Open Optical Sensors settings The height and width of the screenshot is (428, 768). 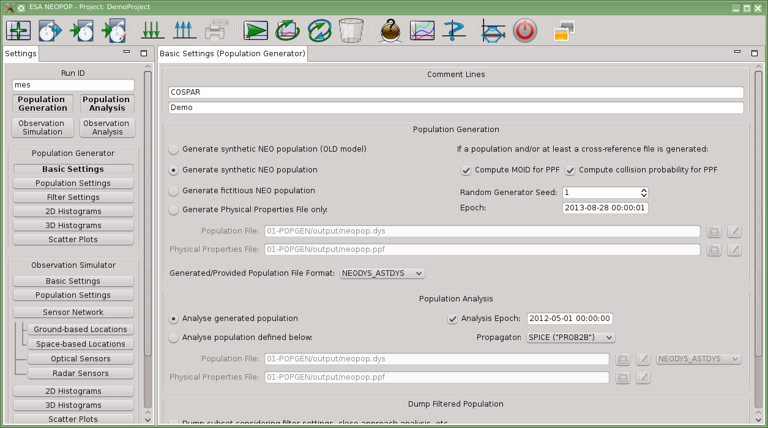pos(80,359)
